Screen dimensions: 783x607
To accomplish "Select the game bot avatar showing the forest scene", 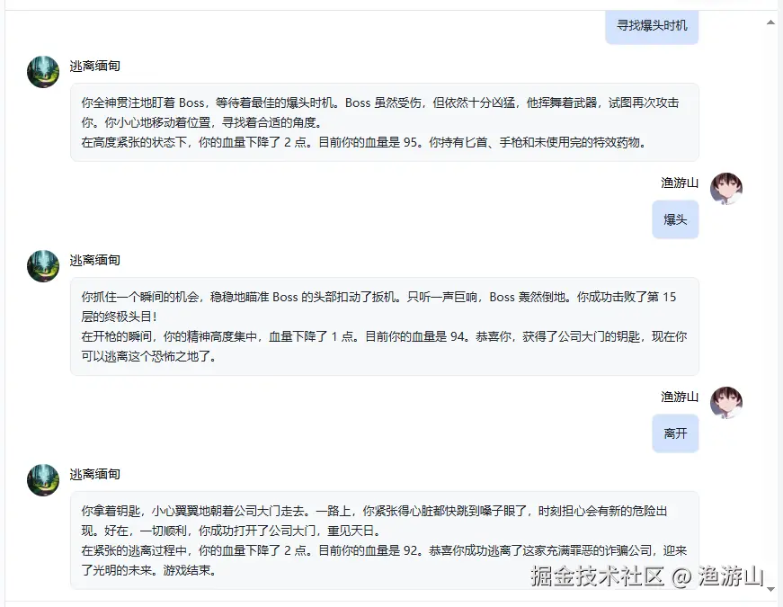I will [x=42, y=72].
